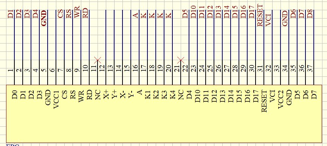Select the Y- pin name
The width and height of the screenshot is (327, 146).
(131, 94)
